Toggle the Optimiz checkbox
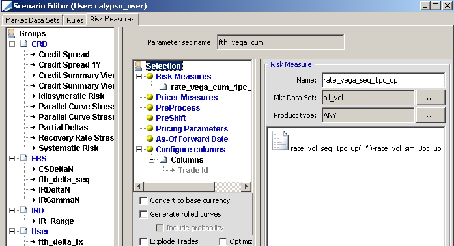The width and height of the screenshot is (454, 246). (223, 241)
